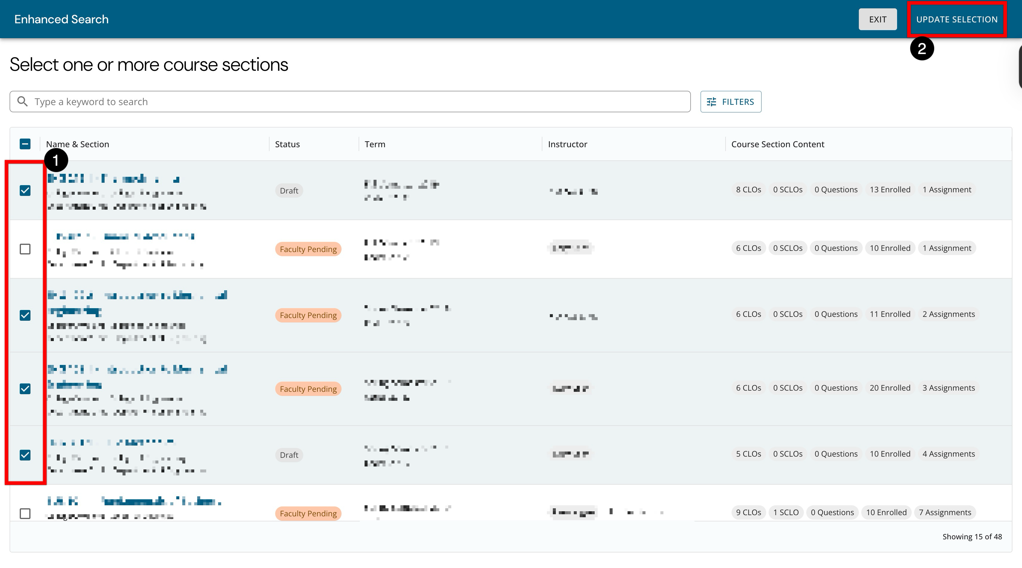The width and height of the screenshot is (1022, 568).
Task: Click the 8 CLOs chip
Action: point(748,189)
